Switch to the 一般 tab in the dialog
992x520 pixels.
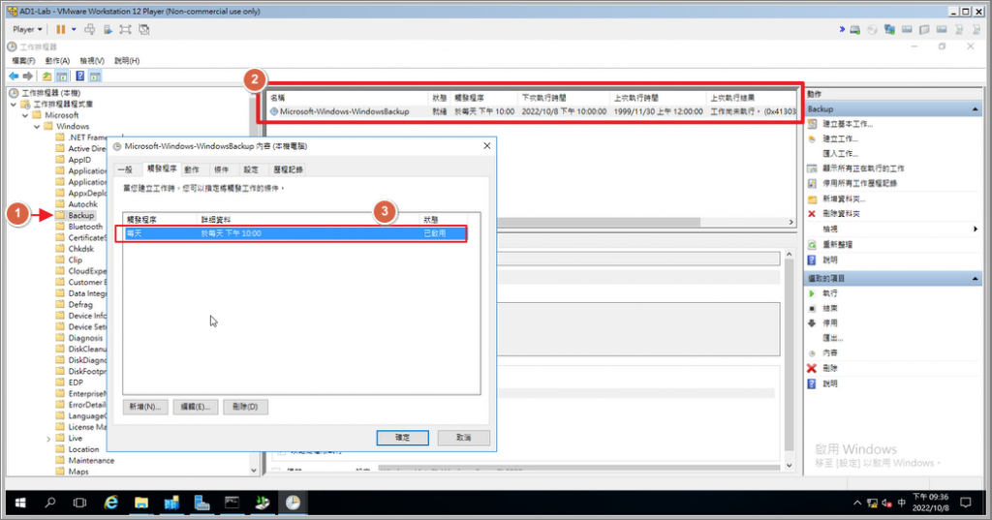click(x=125, y=169)
